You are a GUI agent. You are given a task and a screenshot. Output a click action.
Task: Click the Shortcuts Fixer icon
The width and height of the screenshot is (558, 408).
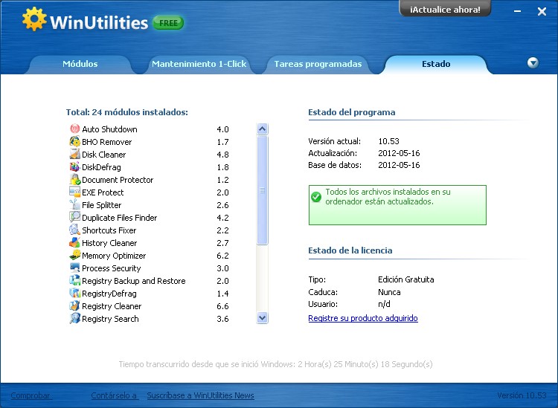(74, 230)
